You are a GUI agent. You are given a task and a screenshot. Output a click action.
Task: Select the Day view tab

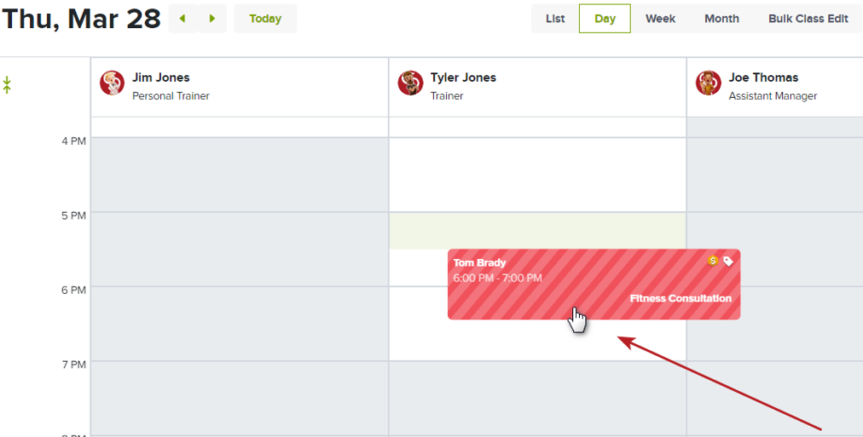[x=605, y=19]
